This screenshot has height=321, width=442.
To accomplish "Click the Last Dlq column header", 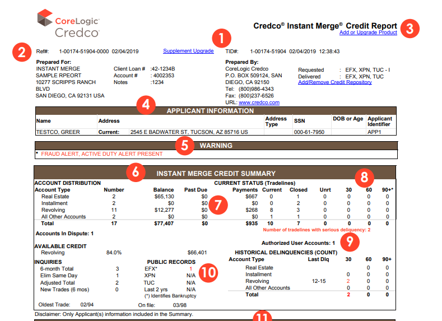I will pos(318,259).
